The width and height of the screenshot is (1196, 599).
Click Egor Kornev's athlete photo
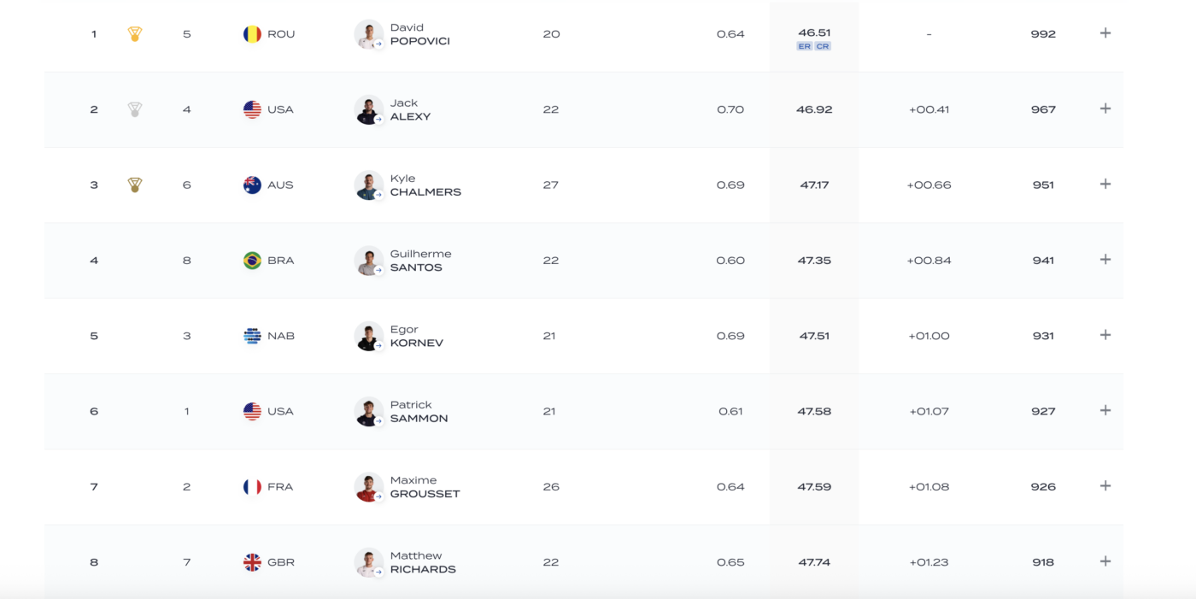369,336
